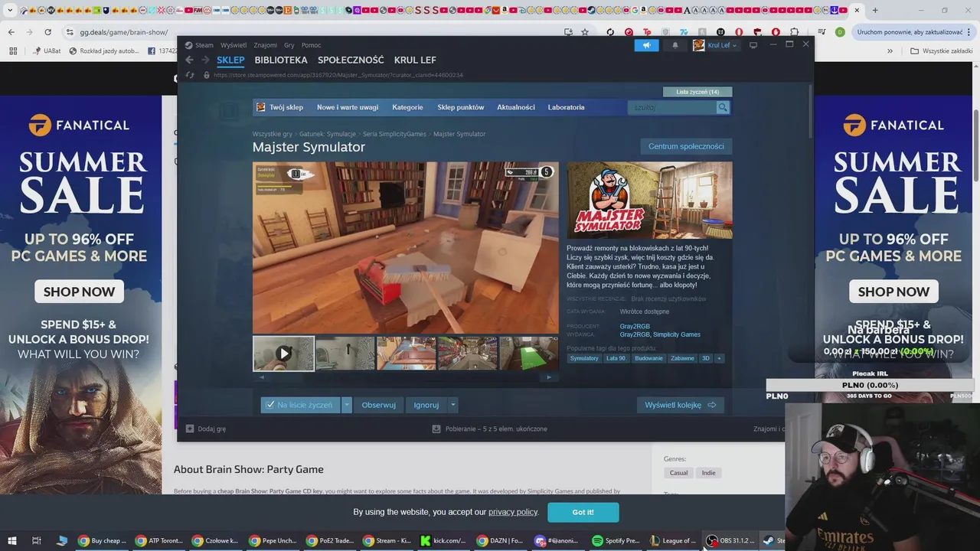Open a new Chrome tab
Image resolution: width=980 pixels, height=551 pixels.
[x=875, y=11]
